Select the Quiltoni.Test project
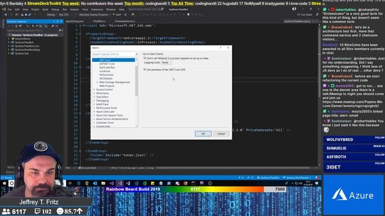The height and width of the screenshot is (216, 385). (22, 53)
